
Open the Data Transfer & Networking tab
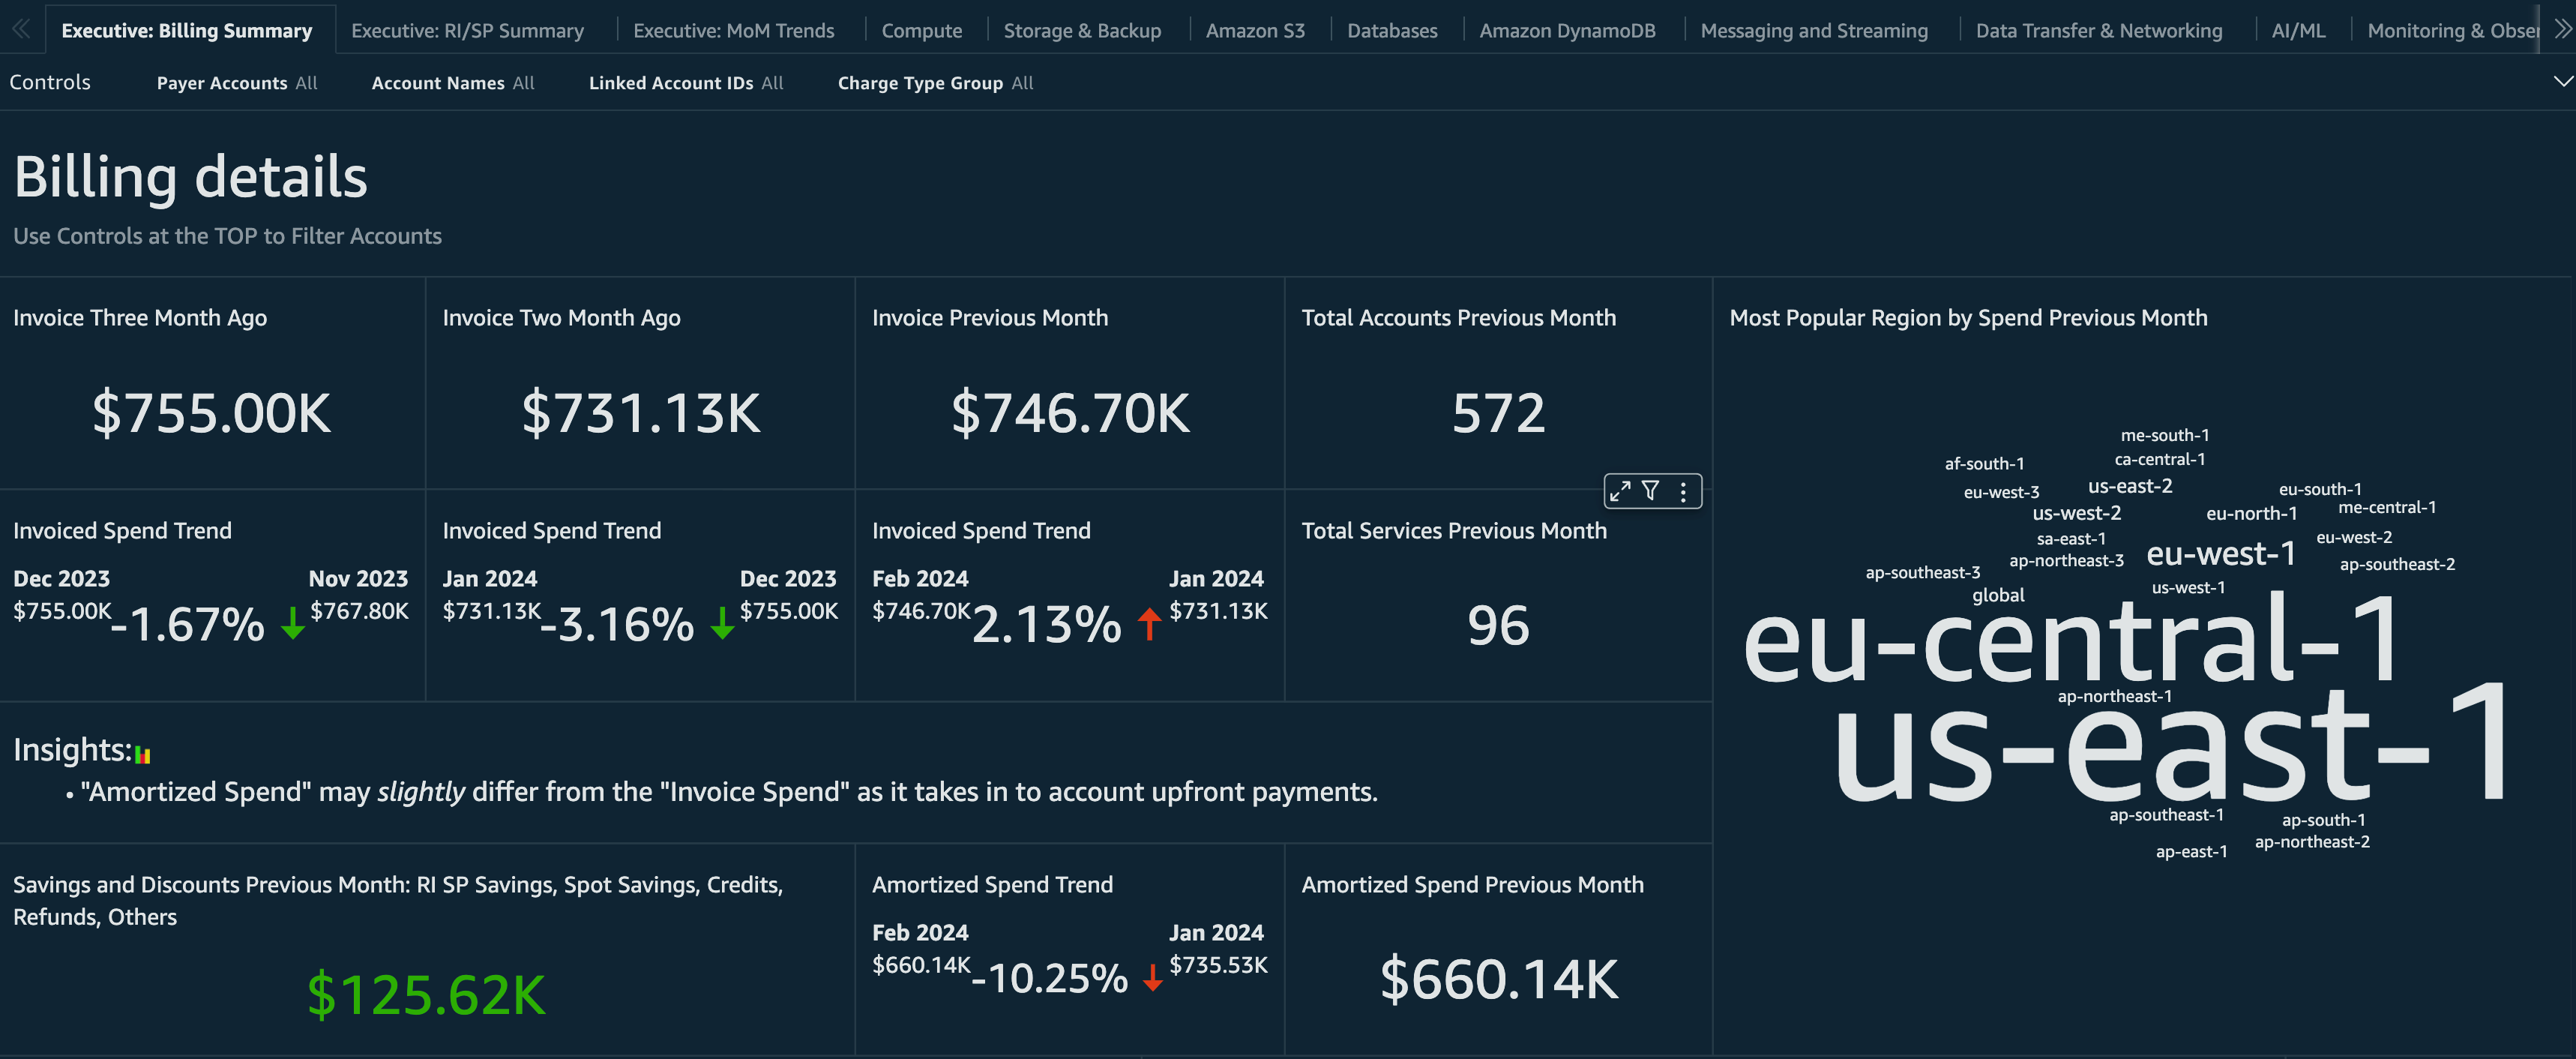[x=2098, y=31]
